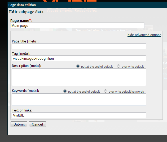This screenshot has width=167, height=142.
Task: Click the Keywords [meta] text area
Action: coord(79,100)
